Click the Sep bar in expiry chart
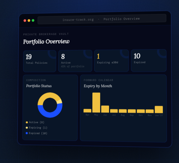This screenshot has width=179, height=163. click(132, 111)
